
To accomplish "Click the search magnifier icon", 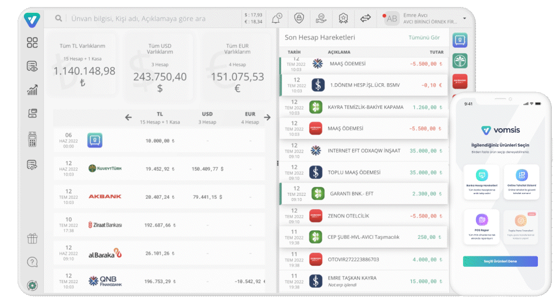I will [58, 18].
